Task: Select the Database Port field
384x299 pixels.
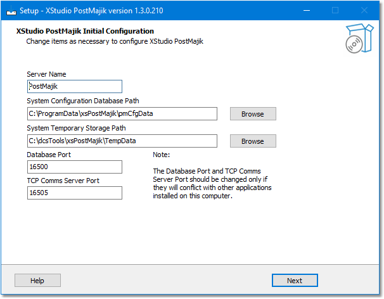Action: point(75,167)
